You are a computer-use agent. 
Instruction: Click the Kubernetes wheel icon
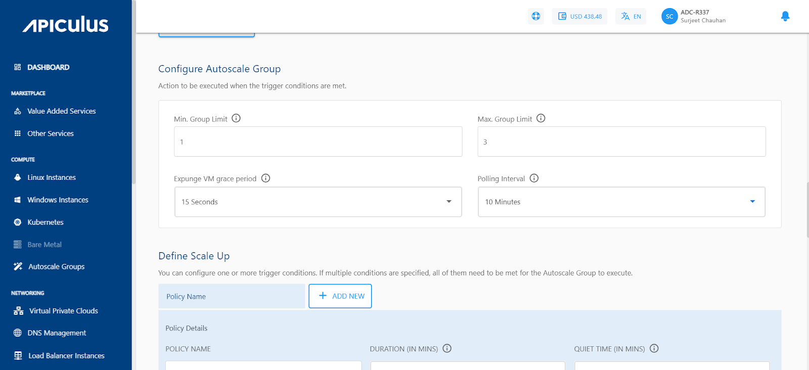[18, 222]
